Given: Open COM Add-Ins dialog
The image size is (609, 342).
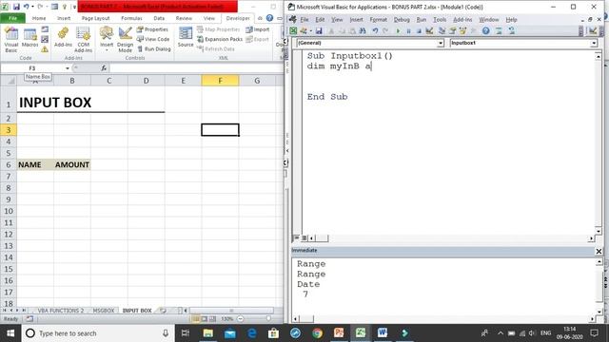Looking at the screenshot, I should click(83, 40).
